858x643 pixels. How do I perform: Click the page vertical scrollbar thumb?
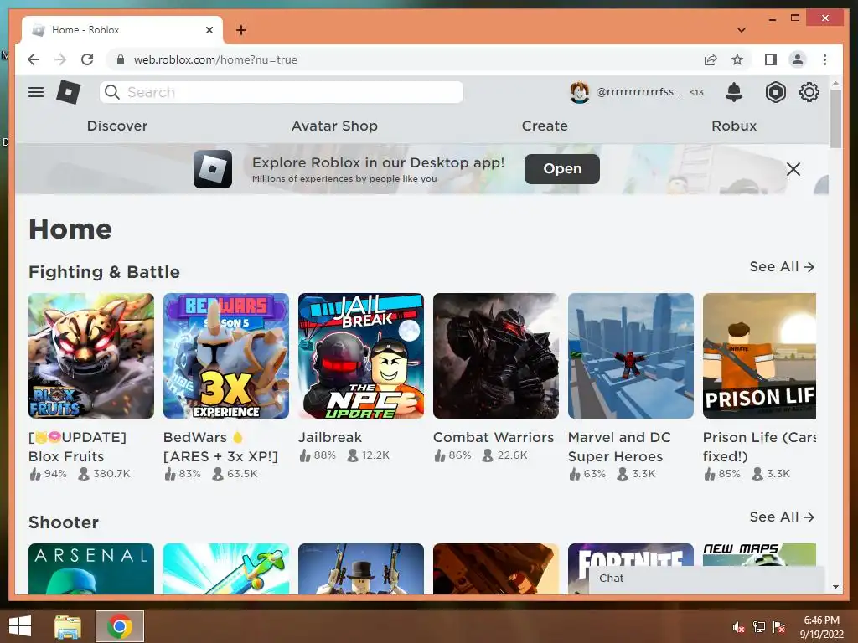tap(835, 118)
